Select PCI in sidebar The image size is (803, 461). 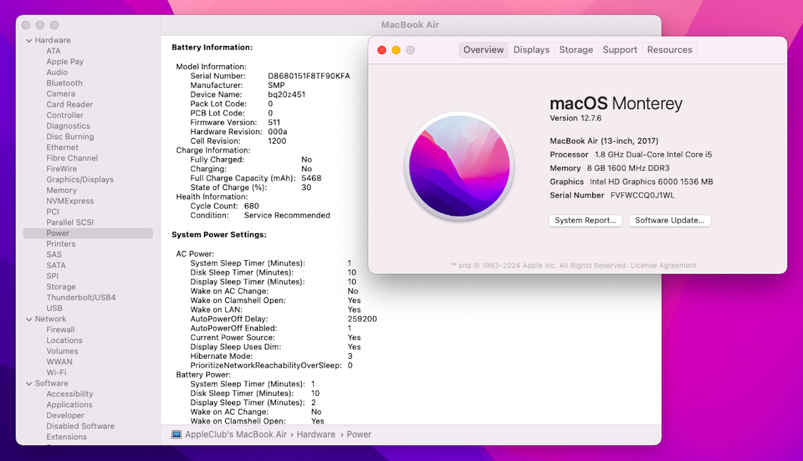[53, 211]
